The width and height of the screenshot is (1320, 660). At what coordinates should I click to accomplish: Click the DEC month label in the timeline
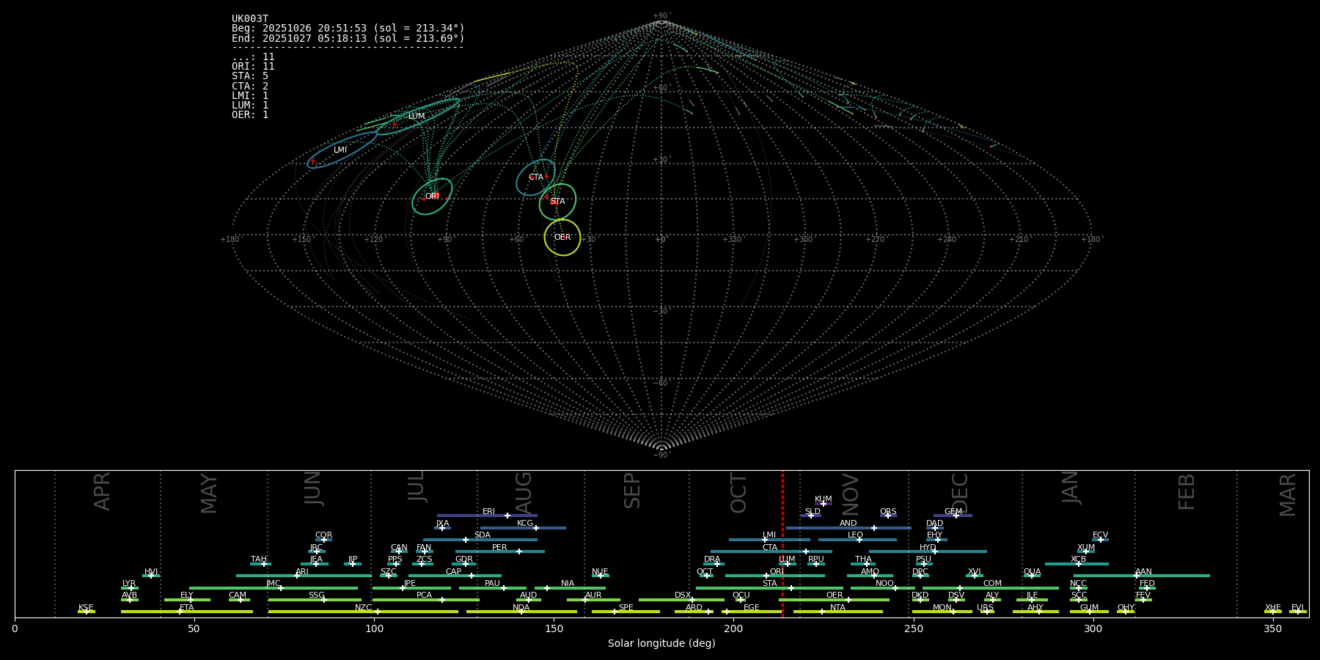(960, 491)
